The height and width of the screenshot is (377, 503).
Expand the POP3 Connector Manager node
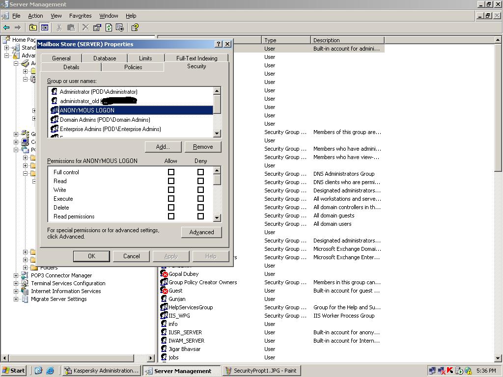click(16, 275)
